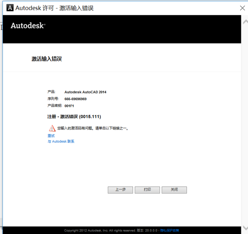Click the scrollbar up arrow
This screenshot has width=248, height=234.
(245, 22)
